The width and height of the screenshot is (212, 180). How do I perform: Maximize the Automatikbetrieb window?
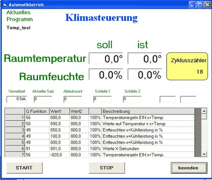pos(200,5)
